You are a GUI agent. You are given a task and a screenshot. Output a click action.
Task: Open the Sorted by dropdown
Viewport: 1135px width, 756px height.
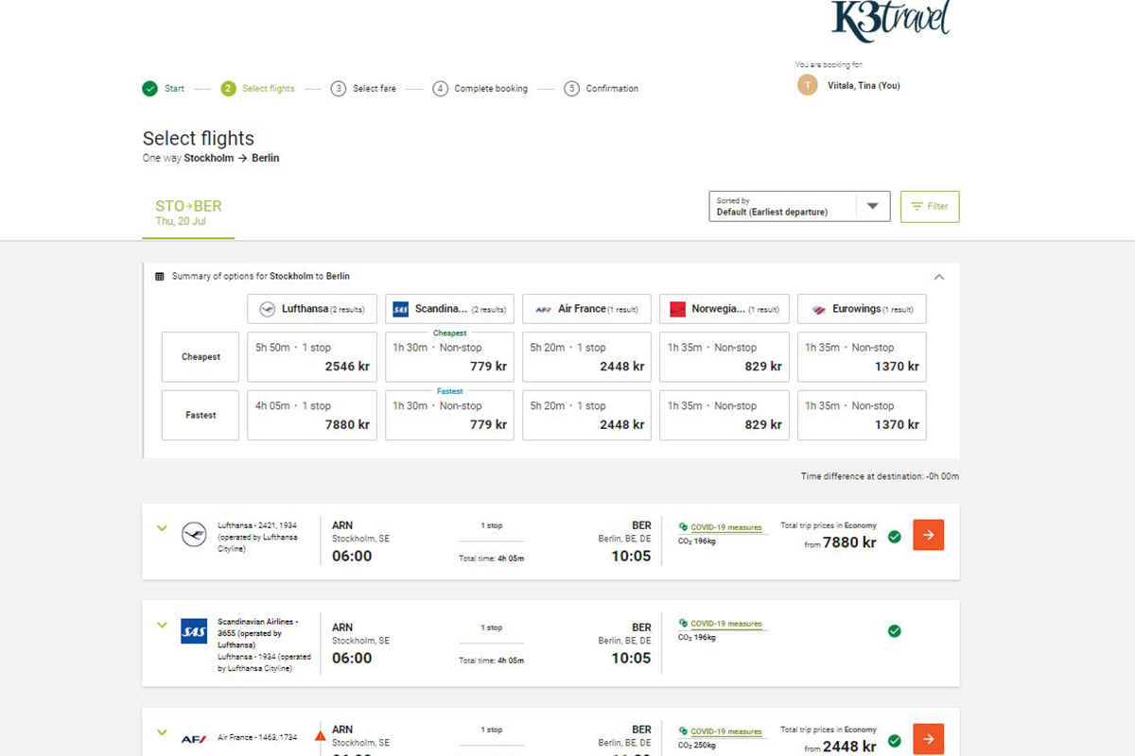tap(799, 206)
